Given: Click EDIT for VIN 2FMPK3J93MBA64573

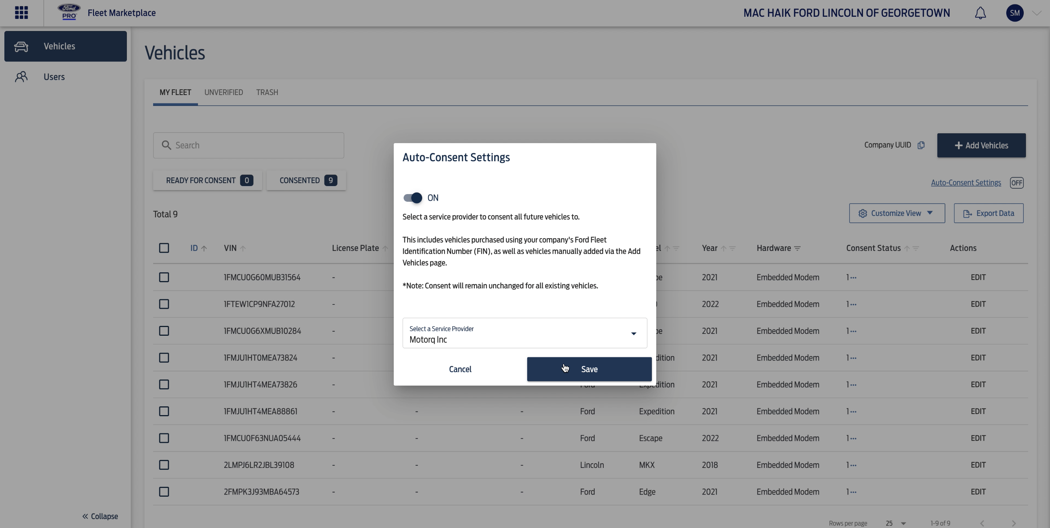Looking at the screenshot, I should [978, 491].
